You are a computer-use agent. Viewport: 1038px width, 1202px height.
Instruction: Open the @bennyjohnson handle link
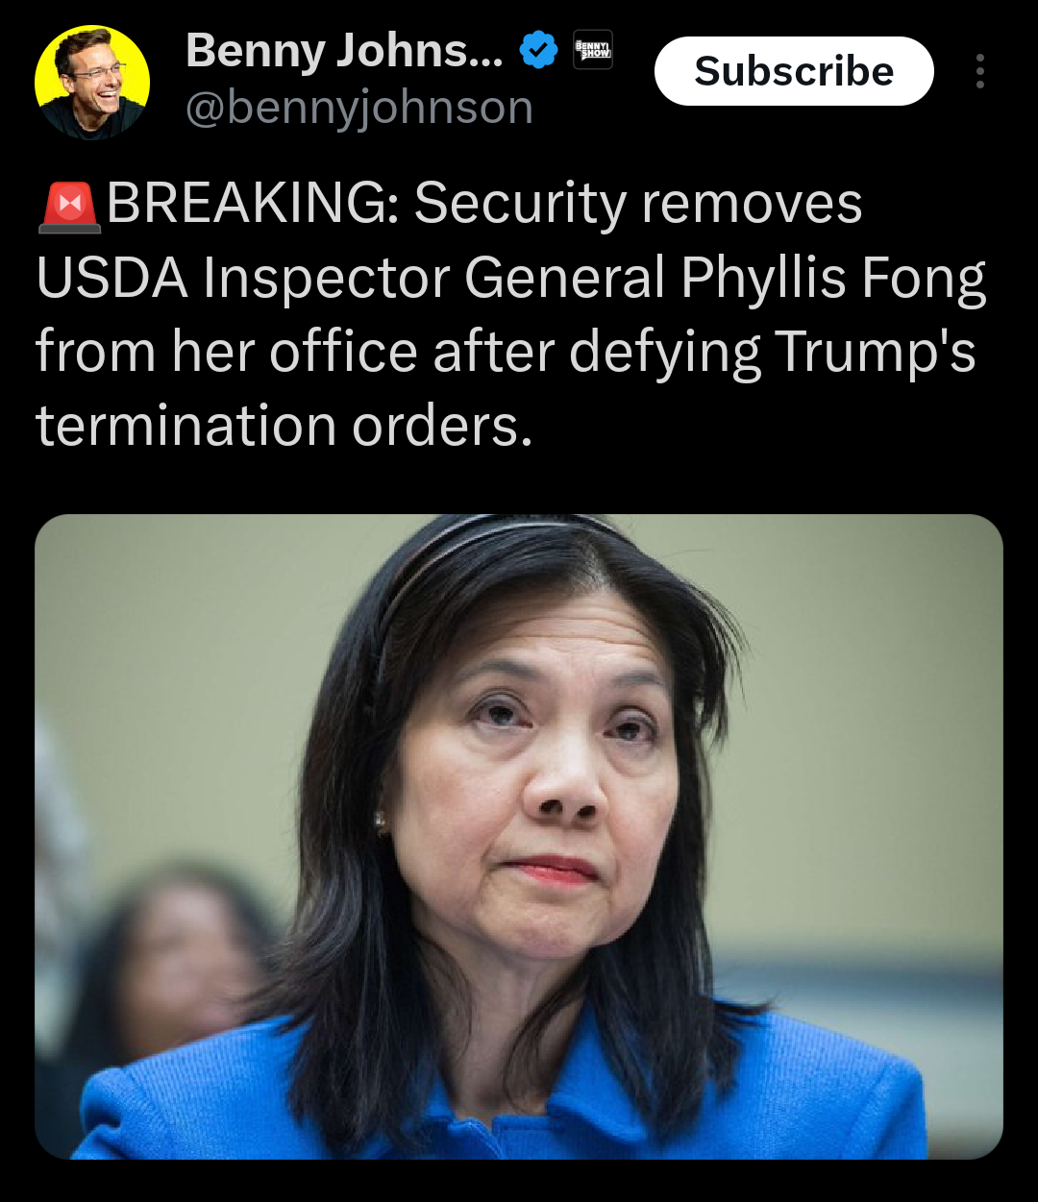click(358, 108)
